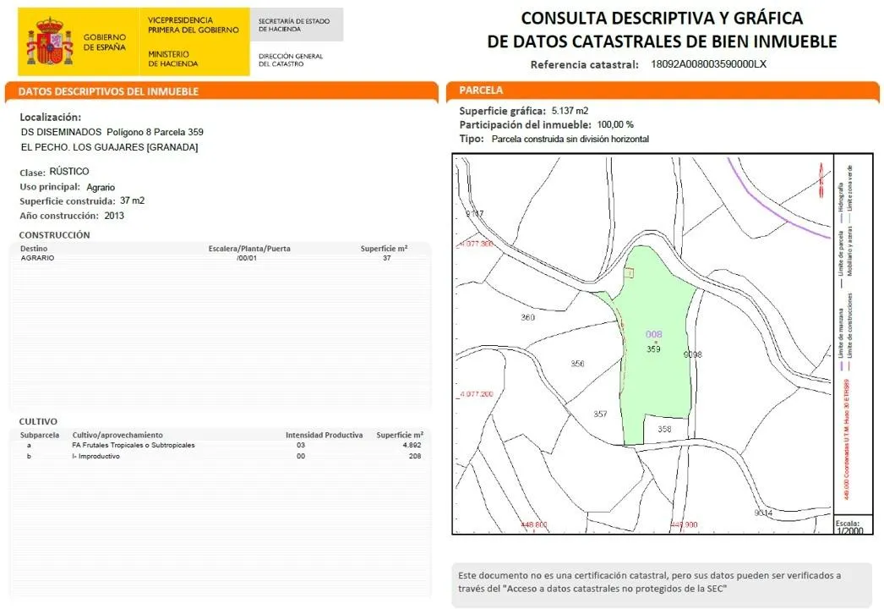
Task: Select parcel 360 on the map
Action: tap(528, 318)
